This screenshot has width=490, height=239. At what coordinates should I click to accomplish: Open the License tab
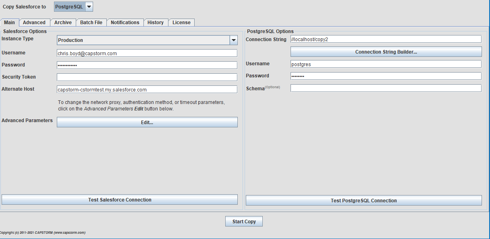tap(181, 23)
